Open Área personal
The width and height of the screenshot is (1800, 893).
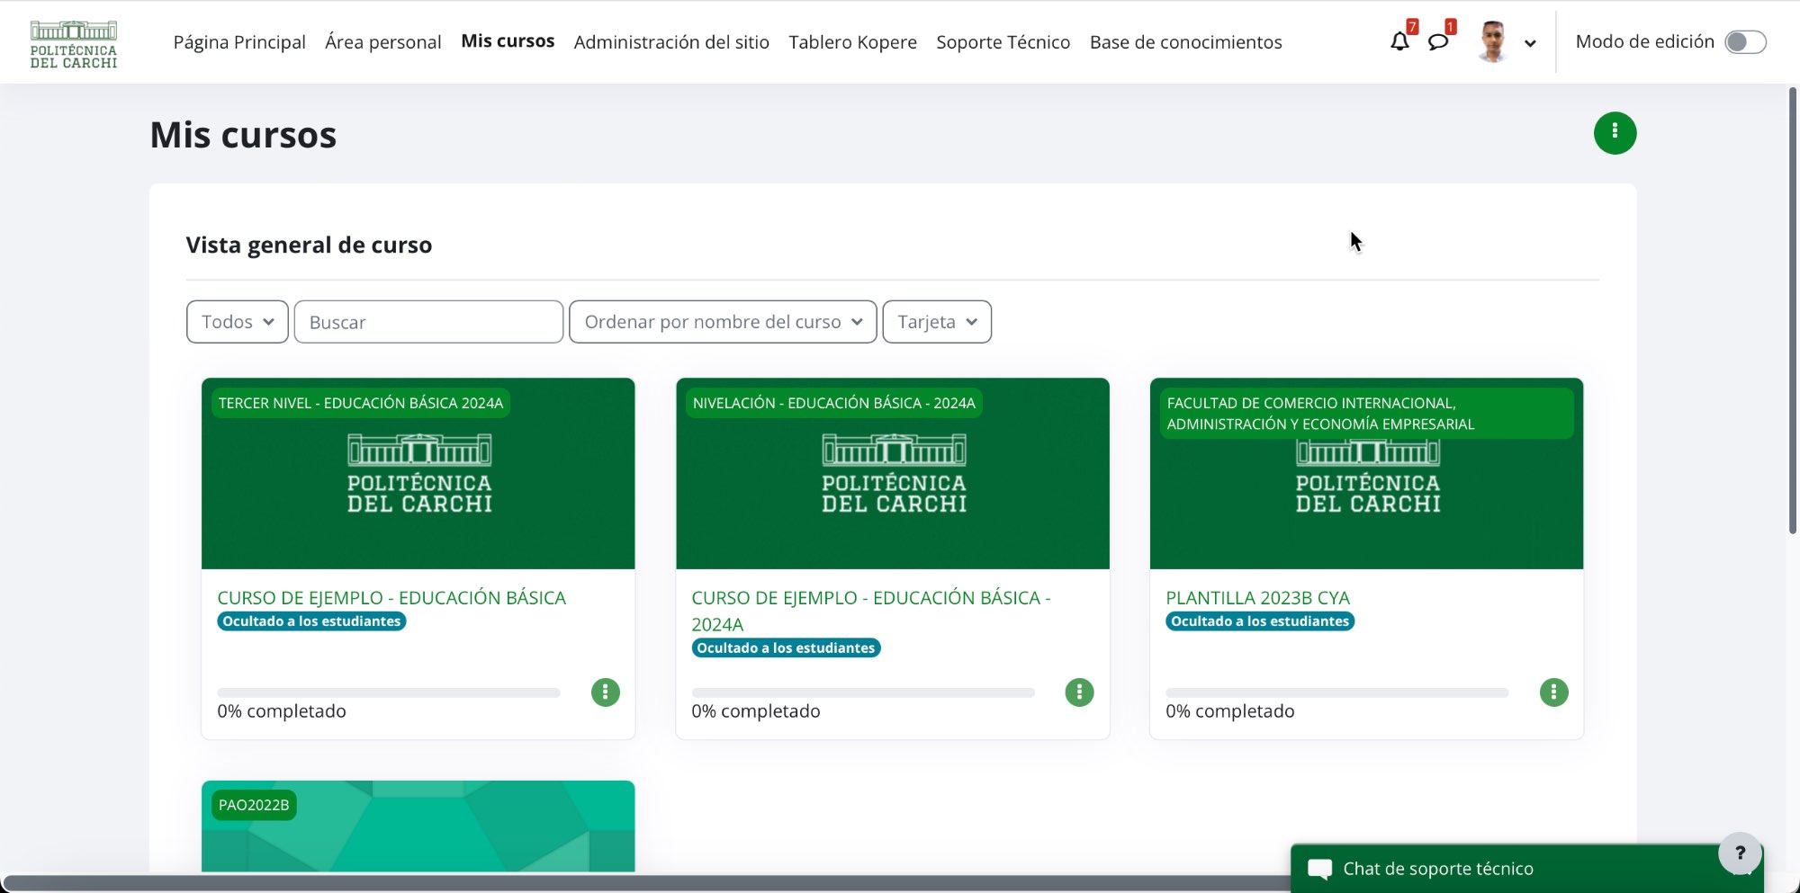coord(382,41)
